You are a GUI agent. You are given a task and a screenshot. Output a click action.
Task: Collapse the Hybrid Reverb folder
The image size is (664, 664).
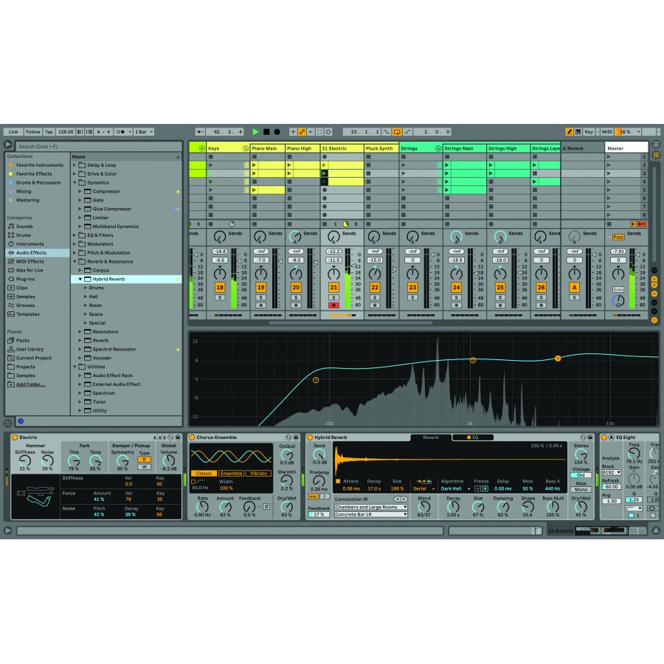pyautogui.click(x=81, y=280)
